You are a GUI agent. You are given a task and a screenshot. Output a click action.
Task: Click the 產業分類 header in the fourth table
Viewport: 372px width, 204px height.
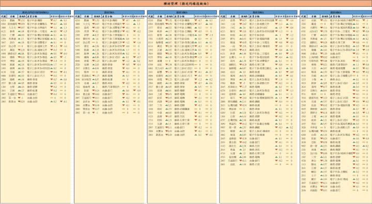[261, 17]
